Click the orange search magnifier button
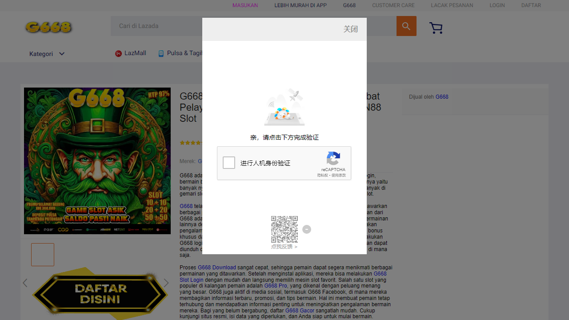Screen dimensions: 569x320 coord(406,26)
